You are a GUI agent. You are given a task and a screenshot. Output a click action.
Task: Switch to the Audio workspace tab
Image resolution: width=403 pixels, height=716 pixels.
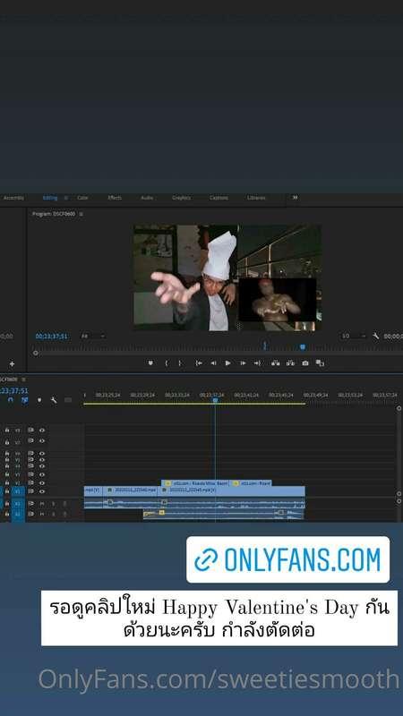pyautogui.click(x=147, y=198)
